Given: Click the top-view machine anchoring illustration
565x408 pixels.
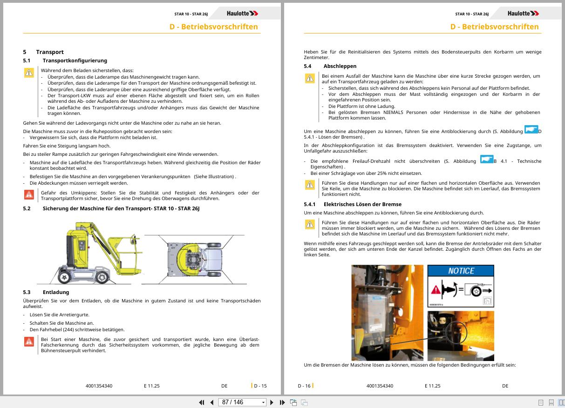Looking at the screenshot, I should tap(194, 259).
